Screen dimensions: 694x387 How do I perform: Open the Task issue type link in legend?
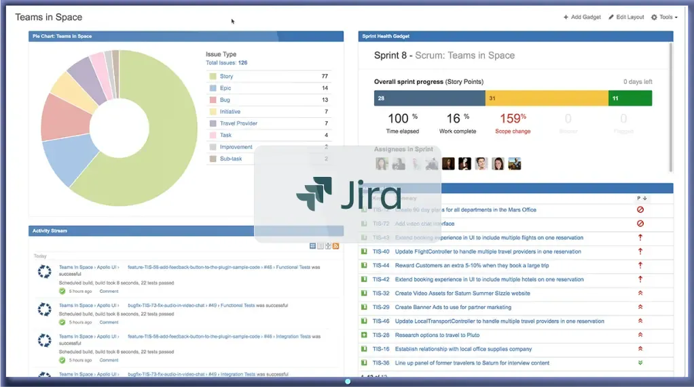225,135
